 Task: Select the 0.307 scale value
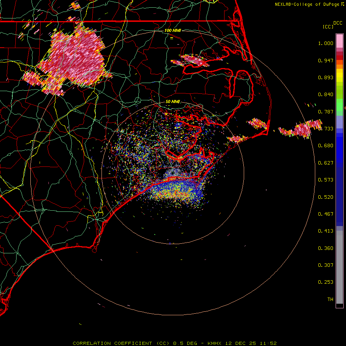[x=326, y=265]
